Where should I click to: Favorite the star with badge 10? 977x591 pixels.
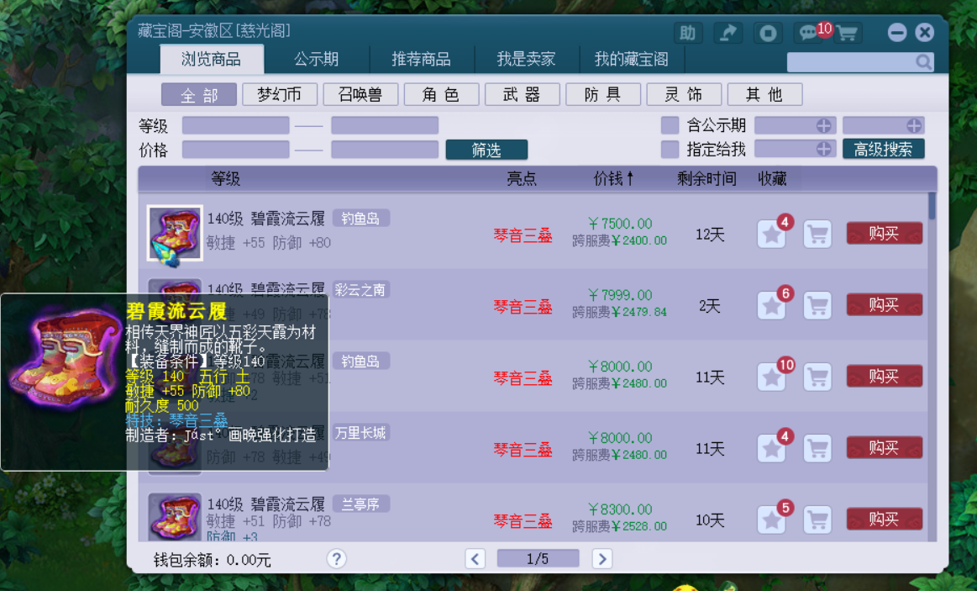pos(771,377)
